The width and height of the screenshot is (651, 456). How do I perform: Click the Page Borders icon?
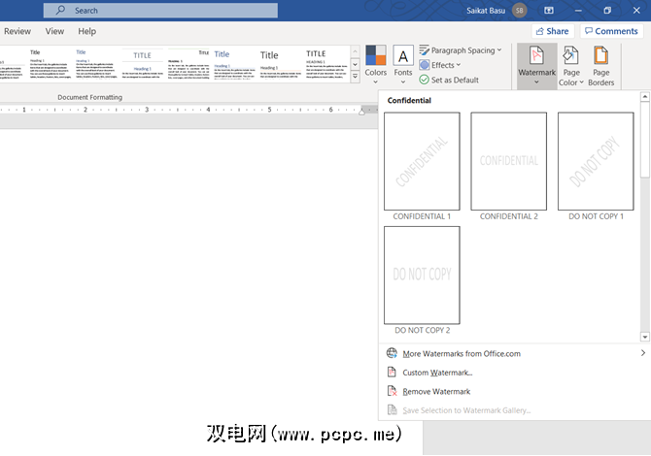(x=601, y=55)
